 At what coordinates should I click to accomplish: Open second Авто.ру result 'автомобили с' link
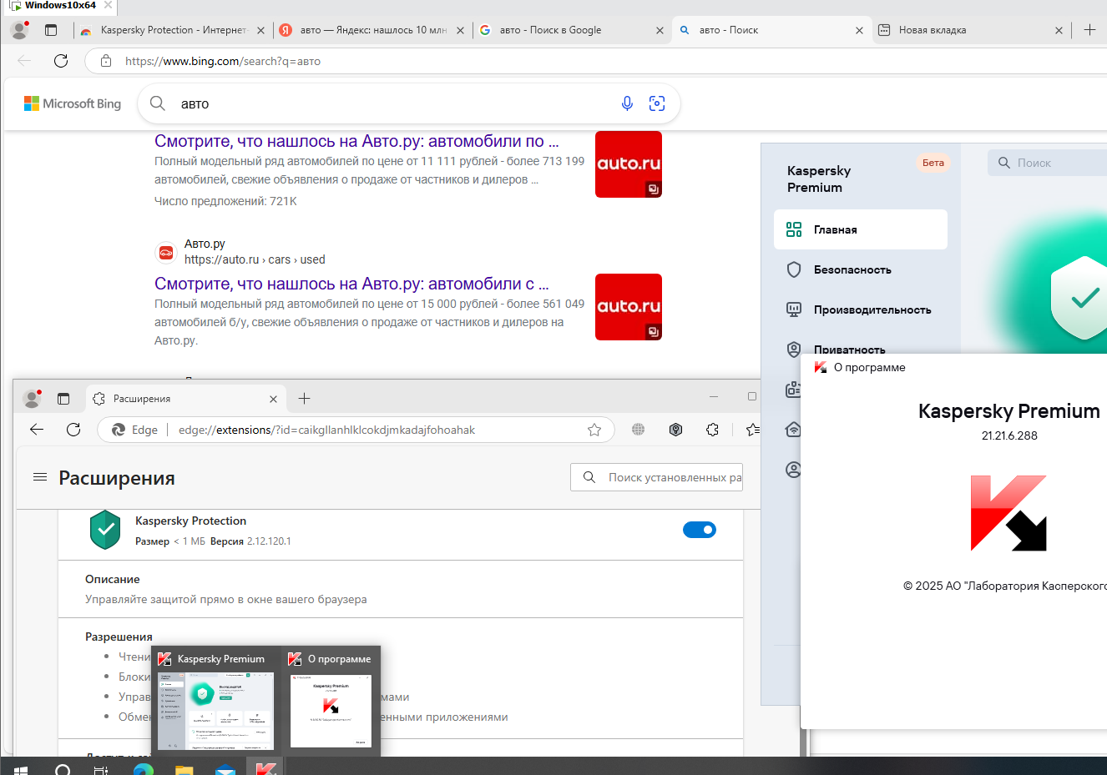351,284
